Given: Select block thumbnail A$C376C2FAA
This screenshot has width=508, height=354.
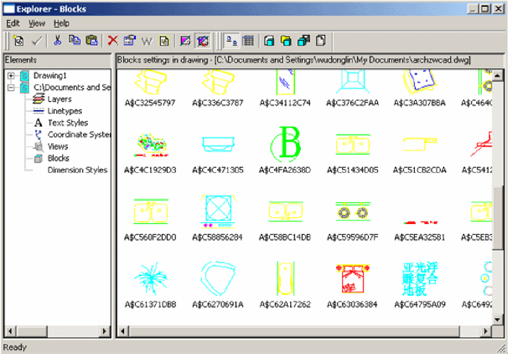Looking at the screenshot, I should (353, 82).
